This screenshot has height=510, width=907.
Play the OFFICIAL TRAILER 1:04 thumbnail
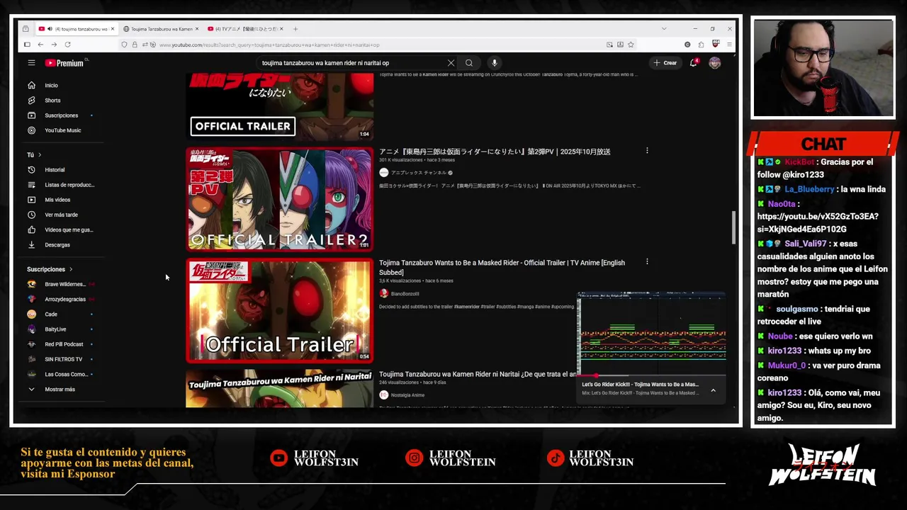(x=279, y=106)
